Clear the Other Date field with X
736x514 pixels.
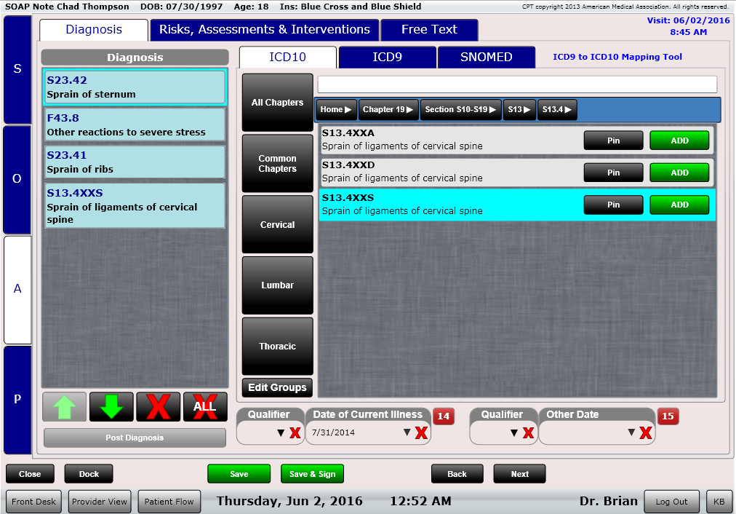645,433
